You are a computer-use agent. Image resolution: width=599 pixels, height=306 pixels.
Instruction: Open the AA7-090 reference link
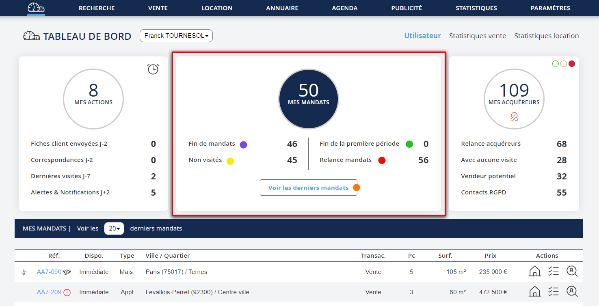49,272
